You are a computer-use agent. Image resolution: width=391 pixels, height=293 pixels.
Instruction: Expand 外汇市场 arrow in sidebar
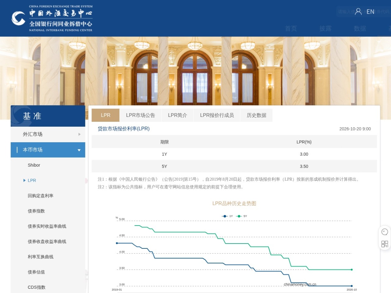pos(79,134)
